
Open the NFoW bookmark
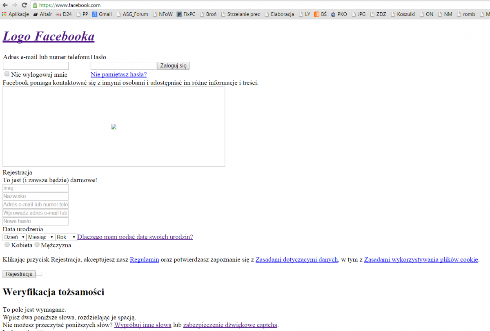pyautogui.click(x=163, y=14)
